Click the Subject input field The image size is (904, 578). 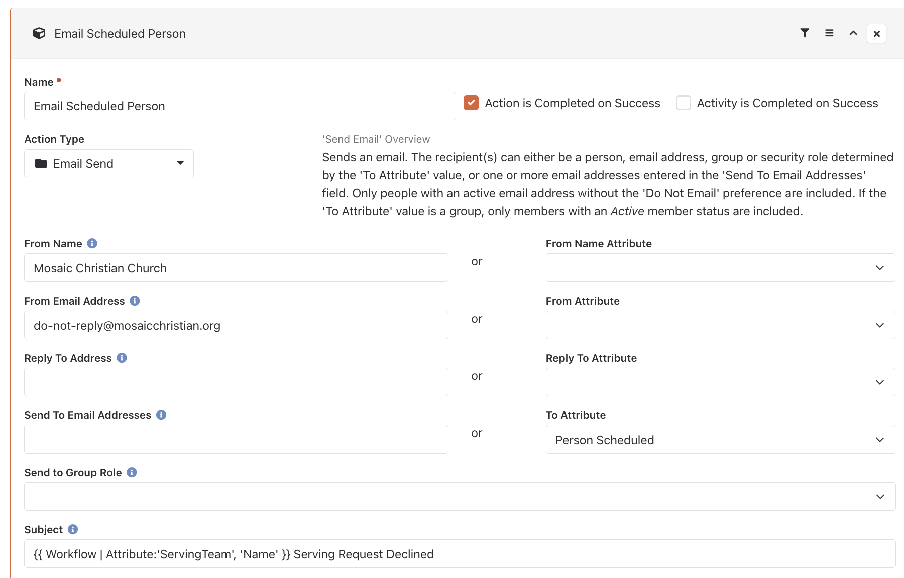click(x=460, y=553)
